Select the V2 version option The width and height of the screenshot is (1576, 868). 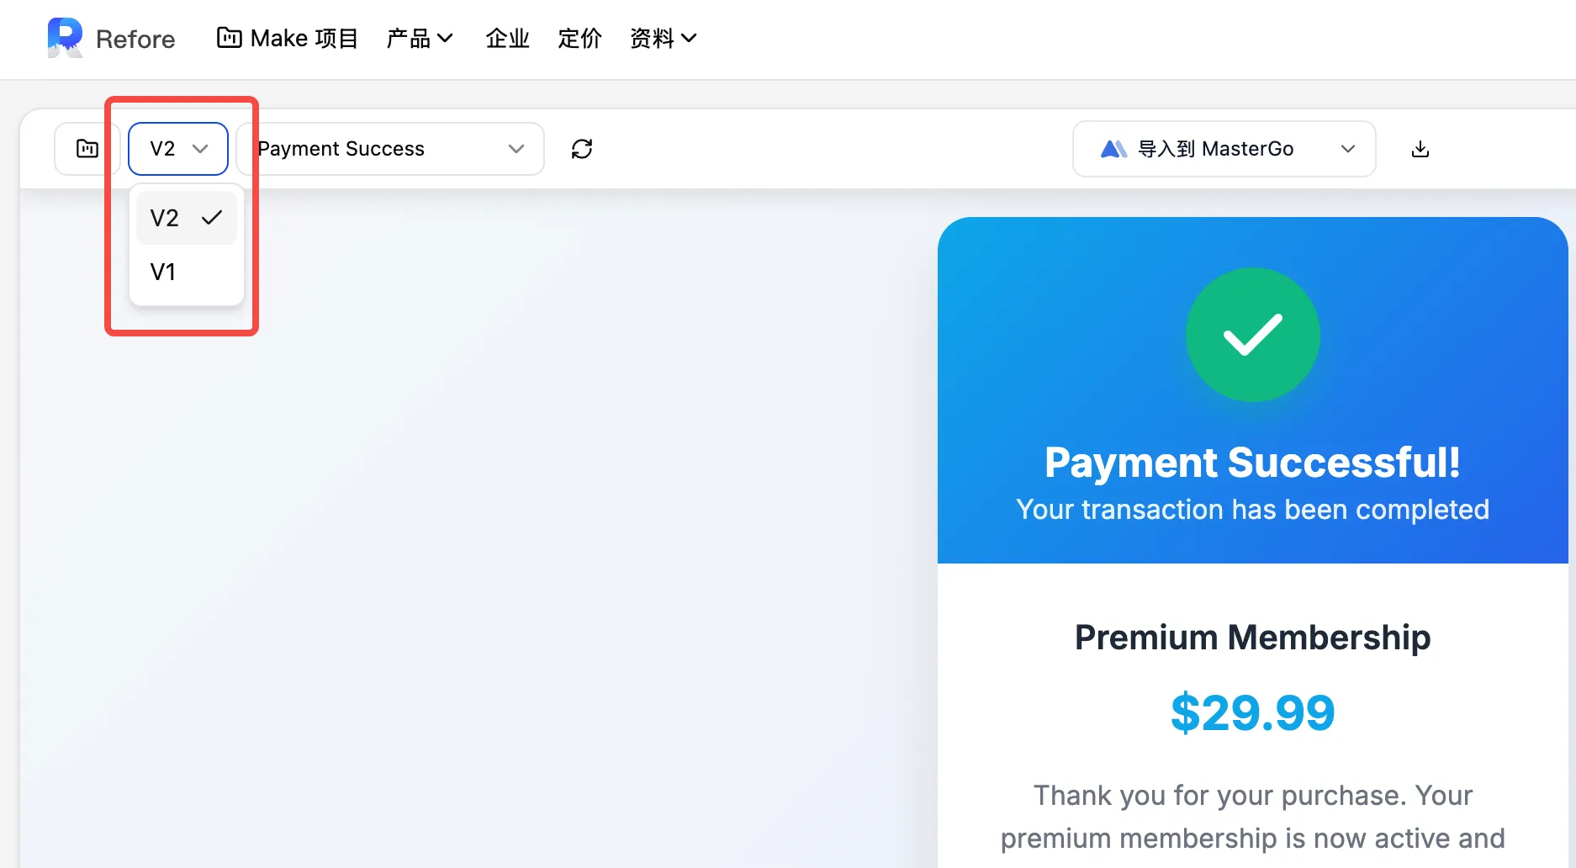pos(187,218)
